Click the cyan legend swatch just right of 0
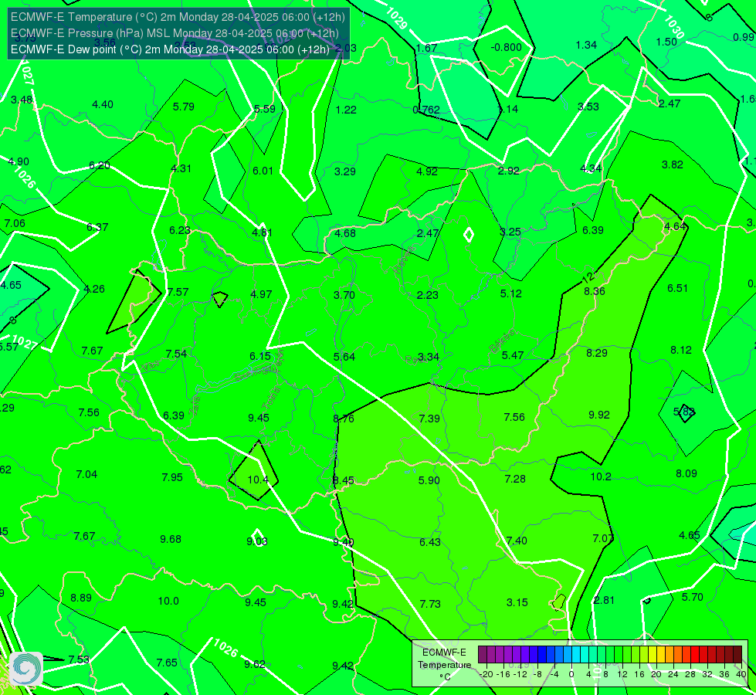This screenshot has height=695, width=756. [575, 655]
